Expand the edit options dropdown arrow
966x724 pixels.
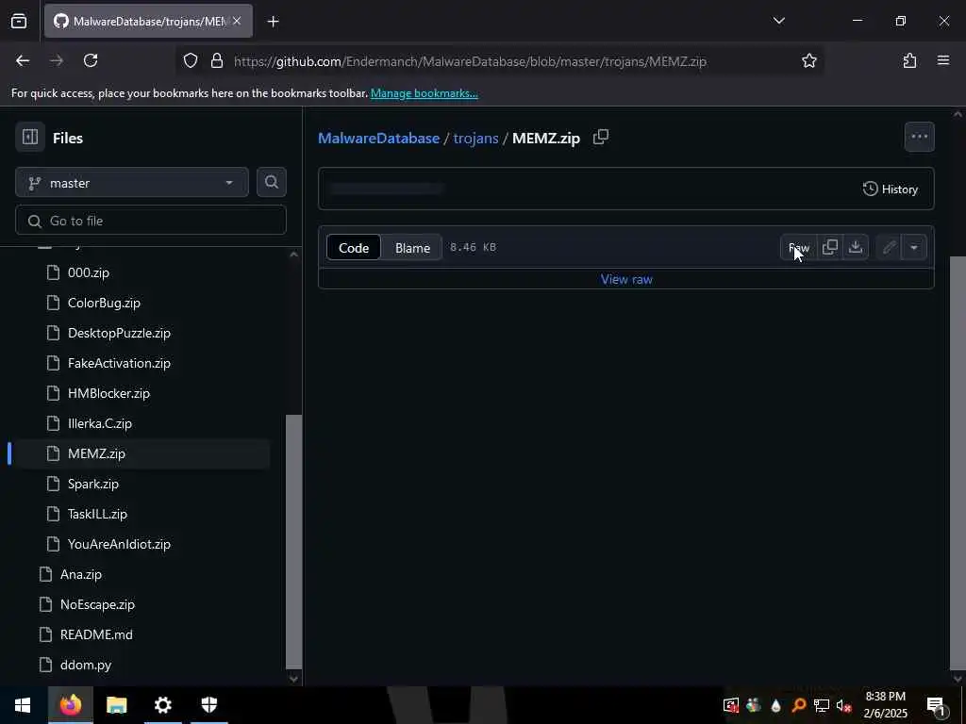[913, 247]
